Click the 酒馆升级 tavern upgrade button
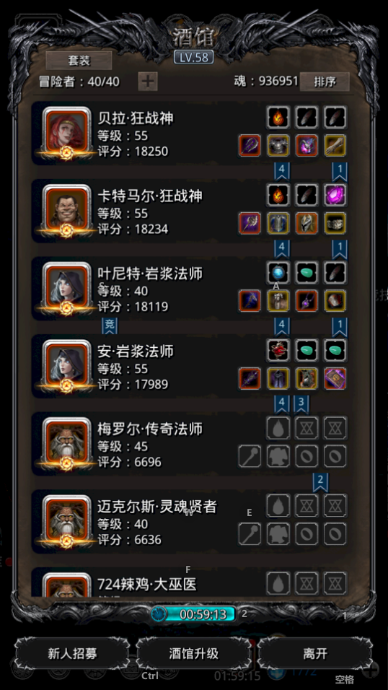The width and height of the screenshot is (388, 690). (x=193, y=653)
